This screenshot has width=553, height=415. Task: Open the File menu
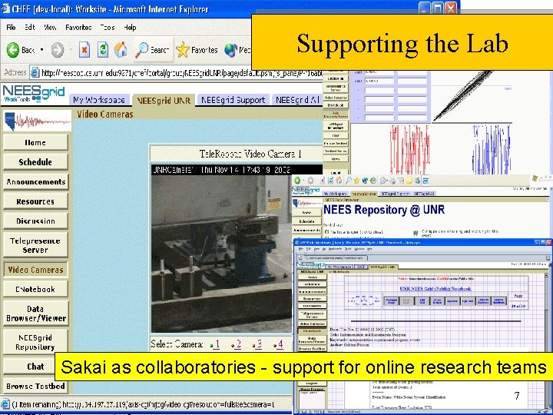(11, 28)
